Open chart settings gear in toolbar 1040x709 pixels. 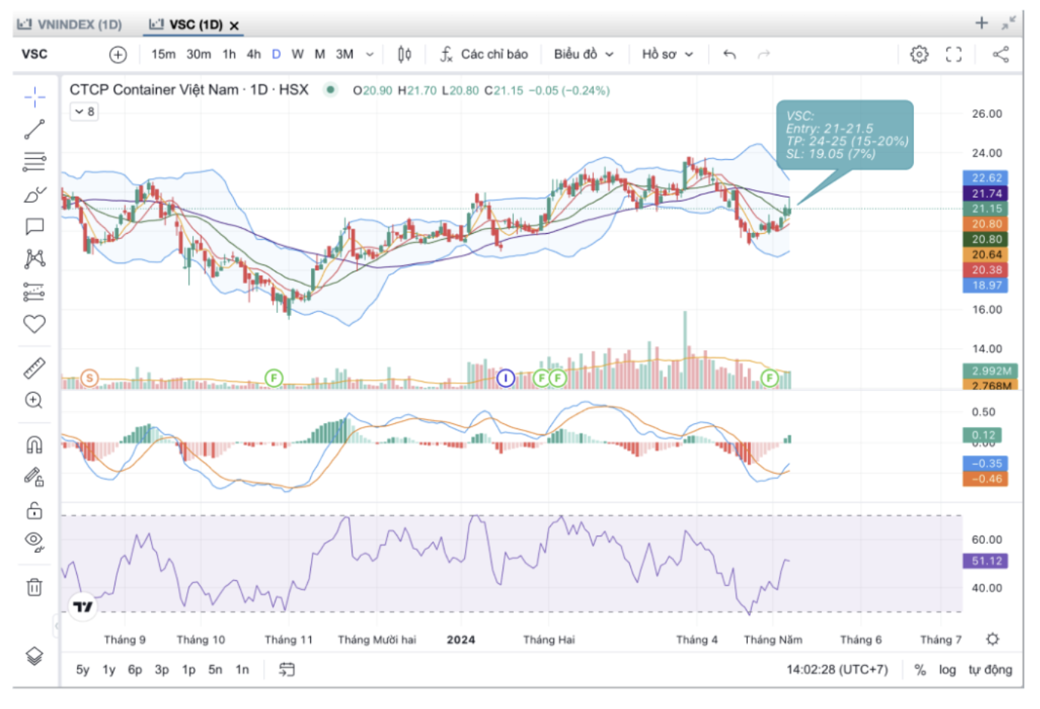pos(918,54)
